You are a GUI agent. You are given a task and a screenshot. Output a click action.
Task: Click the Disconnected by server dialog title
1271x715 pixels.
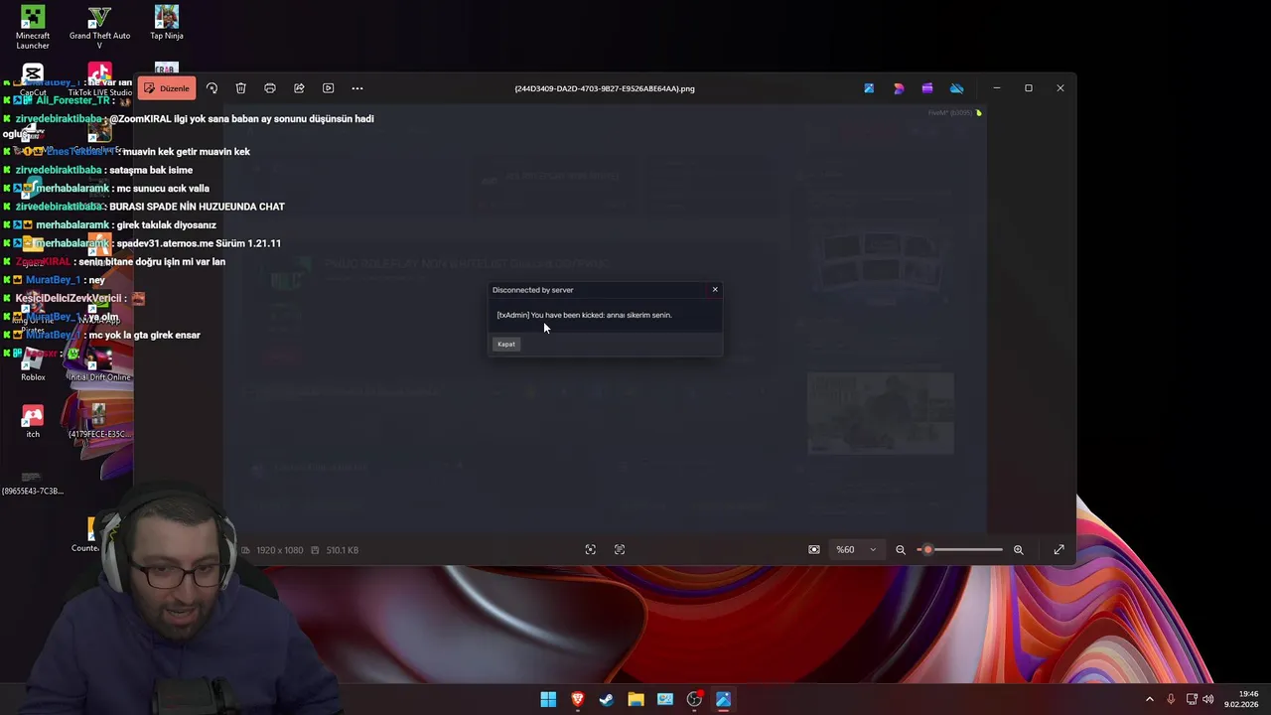(x=532, y=290)
